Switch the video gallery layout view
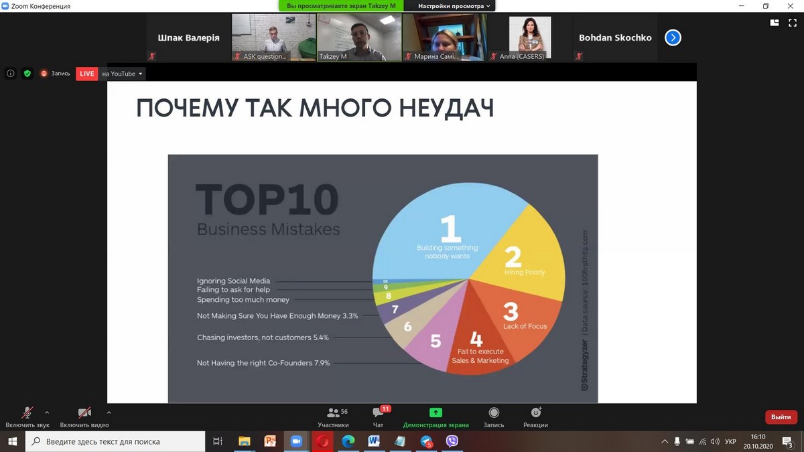804x452 pixels. tap(775, 22)
